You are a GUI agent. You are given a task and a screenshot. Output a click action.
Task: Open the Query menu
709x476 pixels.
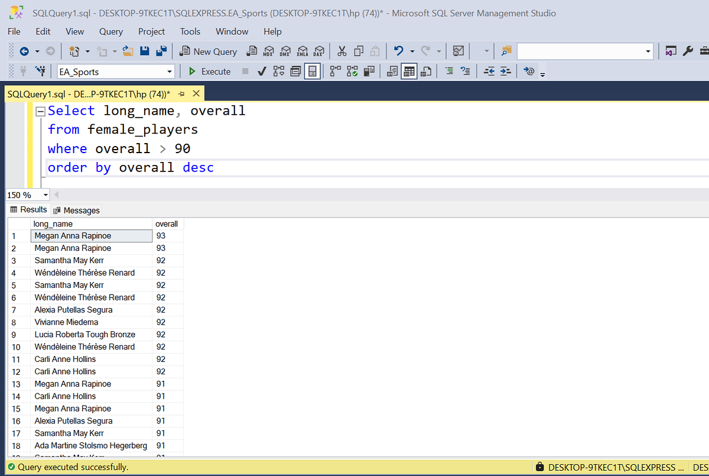[x=111, y=31]
